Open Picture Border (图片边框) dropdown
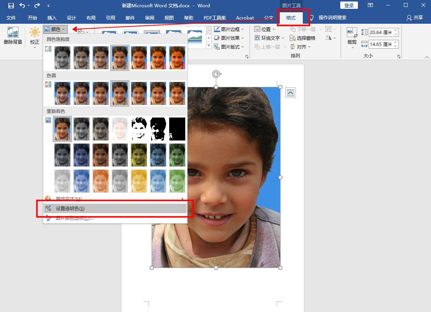 (229, 29)
